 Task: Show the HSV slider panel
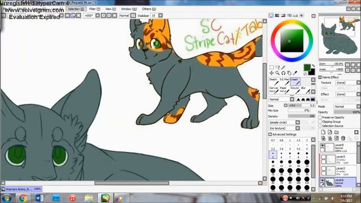click(x=283, y=15)
